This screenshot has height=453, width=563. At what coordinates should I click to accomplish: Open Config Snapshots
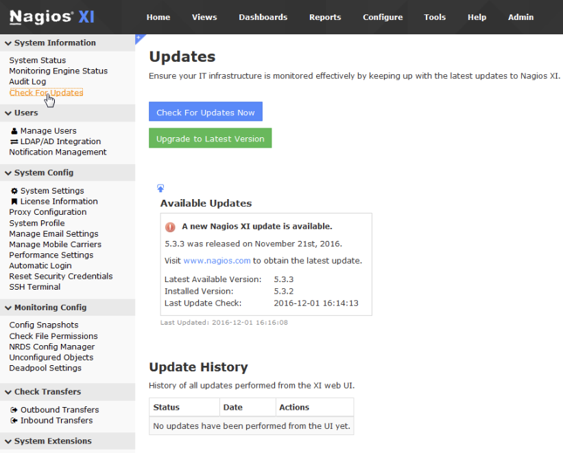[44, 325]
